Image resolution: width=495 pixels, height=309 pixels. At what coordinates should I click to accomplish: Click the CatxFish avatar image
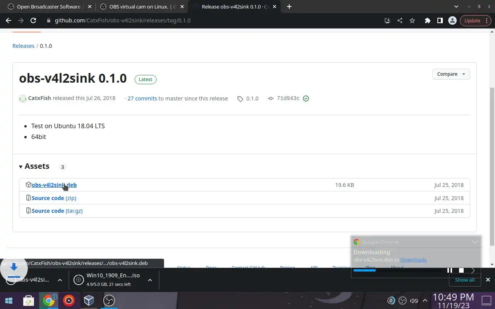click(23, 98)
